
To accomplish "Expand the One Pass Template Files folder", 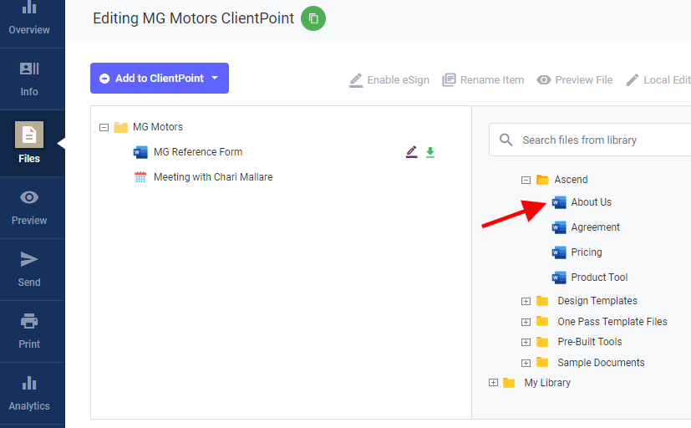I will tap(526, 322).
